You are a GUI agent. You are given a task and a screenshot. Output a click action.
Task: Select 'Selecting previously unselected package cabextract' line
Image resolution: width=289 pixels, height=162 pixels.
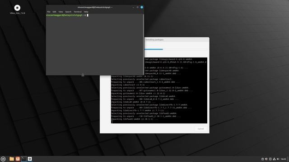click(141, 79)
